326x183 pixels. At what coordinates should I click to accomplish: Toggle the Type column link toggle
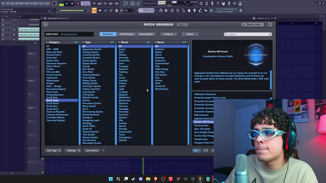point(112,42)
